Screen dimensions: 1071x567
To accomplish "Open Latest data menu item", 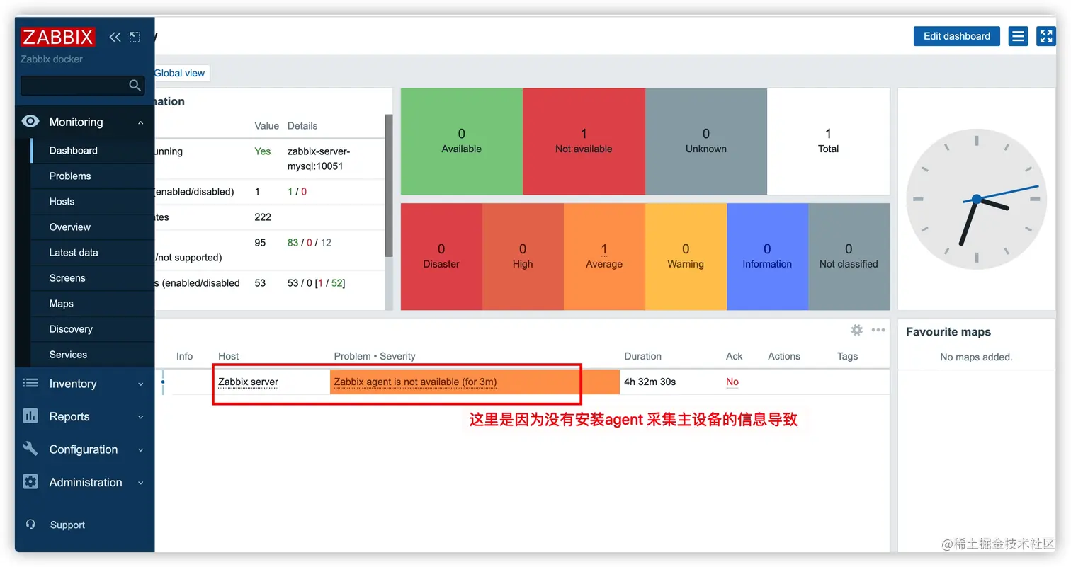I will click(93, 252).
